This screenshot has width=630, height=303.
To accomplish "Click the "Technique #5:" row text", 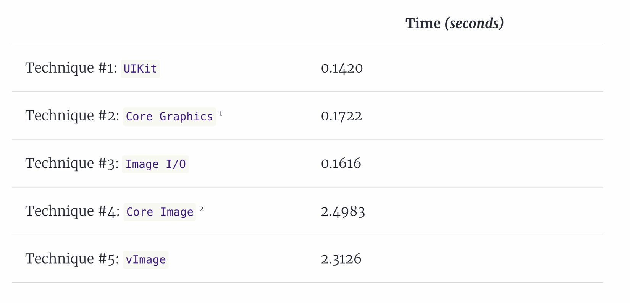I will coord(72,259).
